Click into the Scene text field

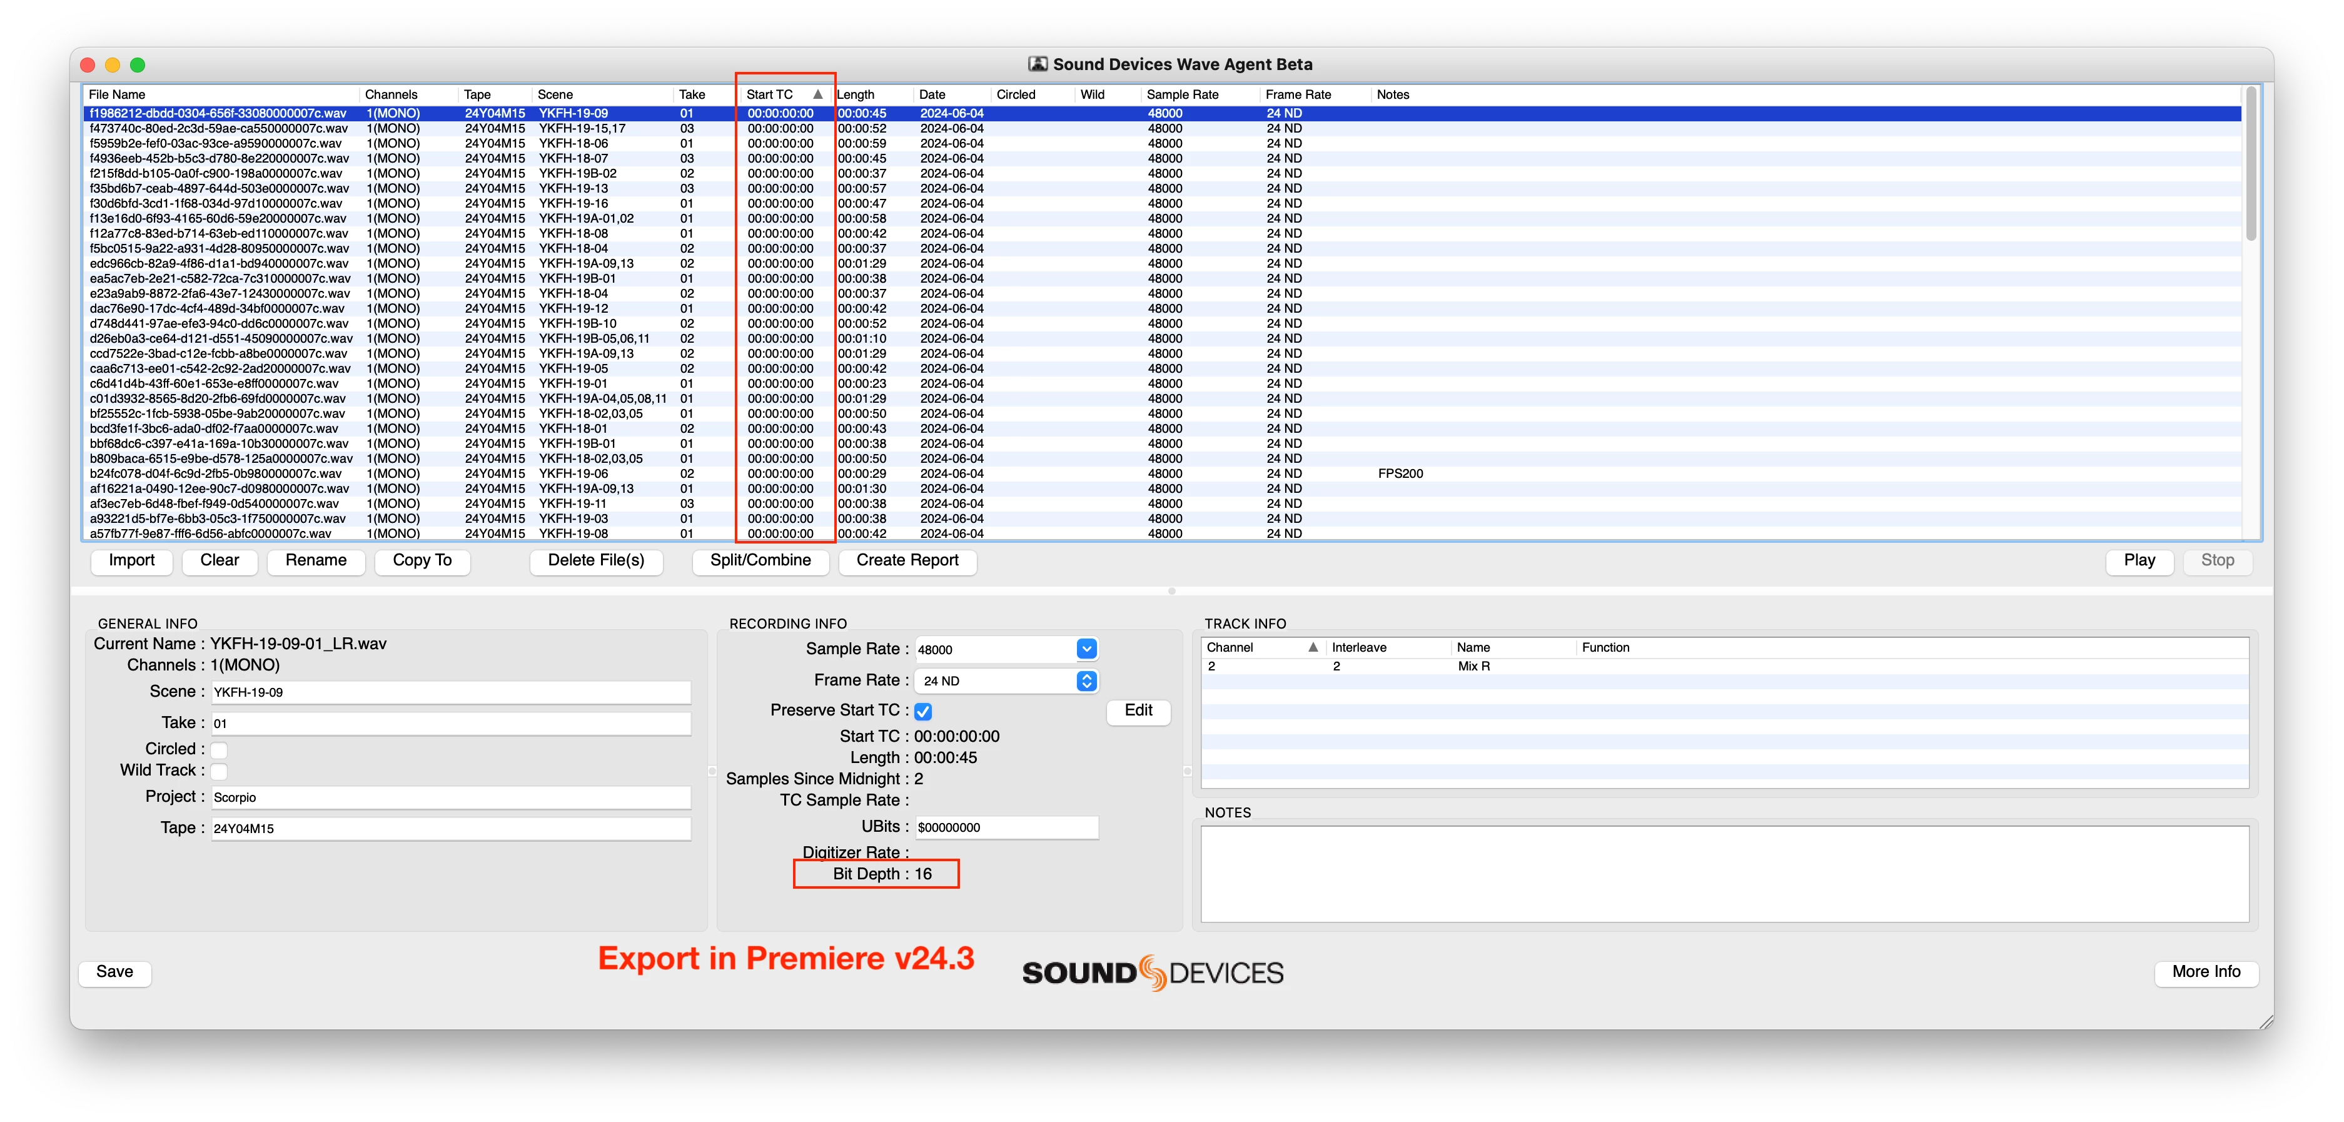450,692
